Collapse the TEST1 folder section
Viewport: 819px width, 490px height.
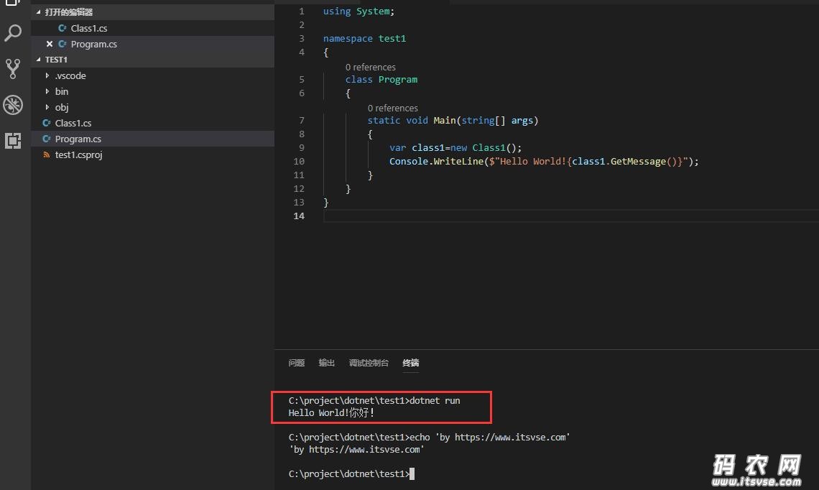pos(38,60)
